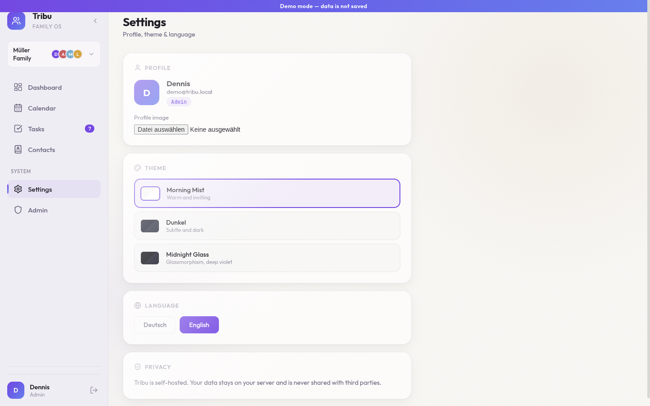Click the Contacts book icon

click(x=18, y=149)
